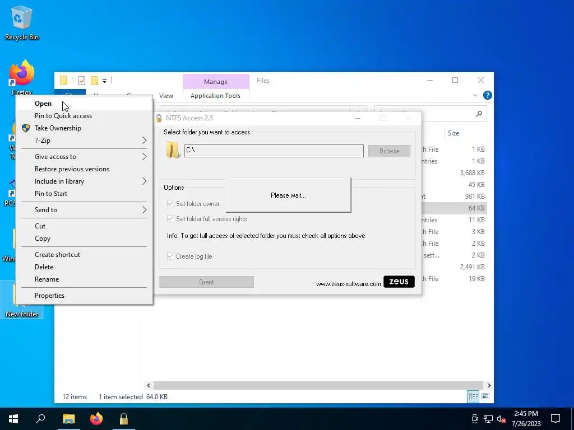Select the New folder desktop icon
The width and height of the screenshot is (574, 430).
point(22,301)
